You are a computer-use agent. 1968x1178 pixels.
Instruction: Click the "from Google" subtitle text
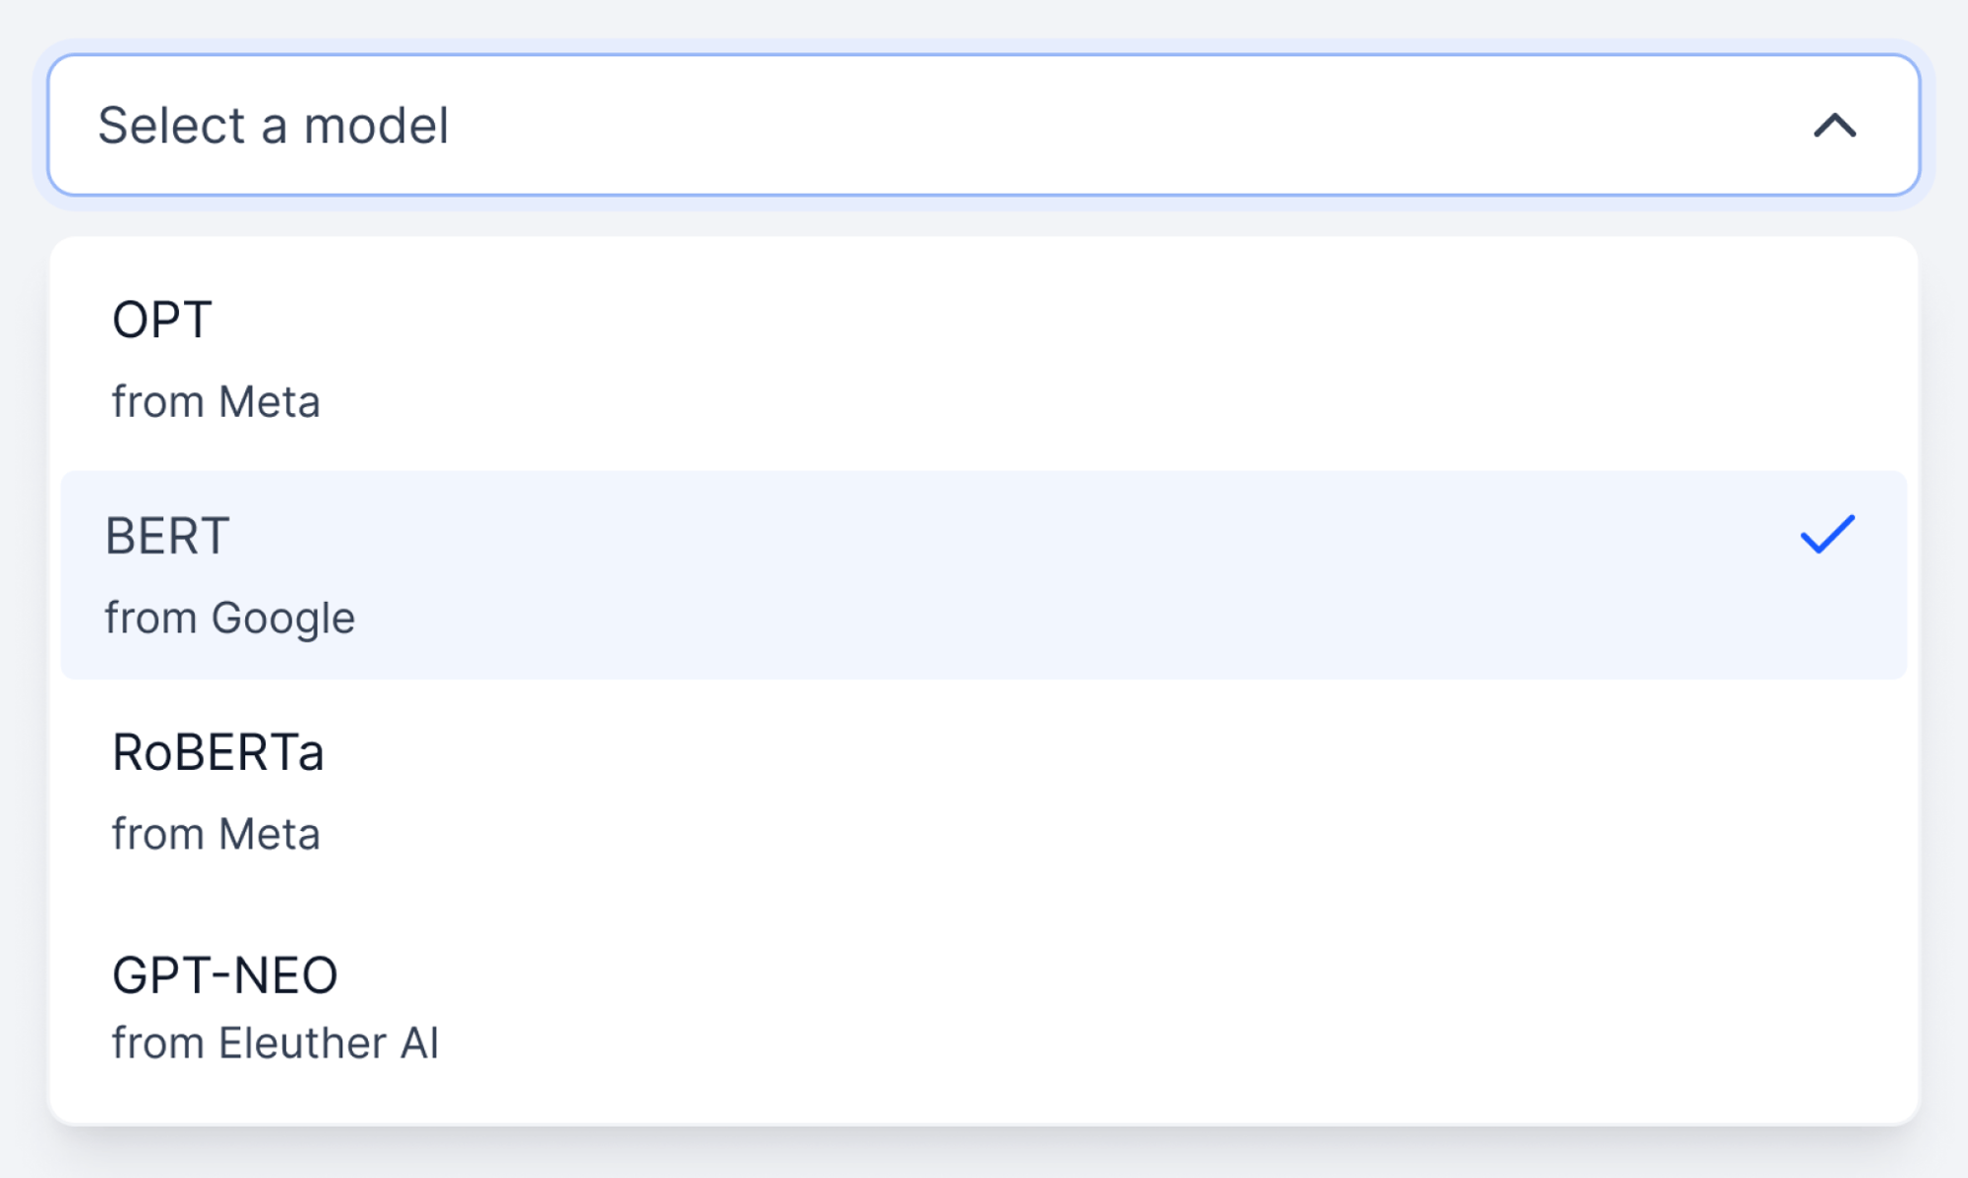click(229, 618)
